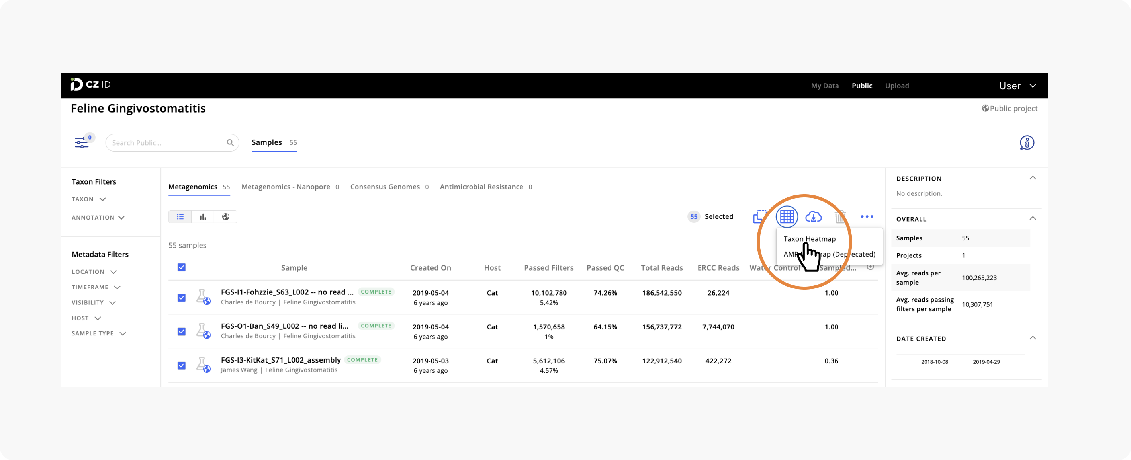Open the Upload page
This screenshot has height=460, width=1131.
coord(897,86)
